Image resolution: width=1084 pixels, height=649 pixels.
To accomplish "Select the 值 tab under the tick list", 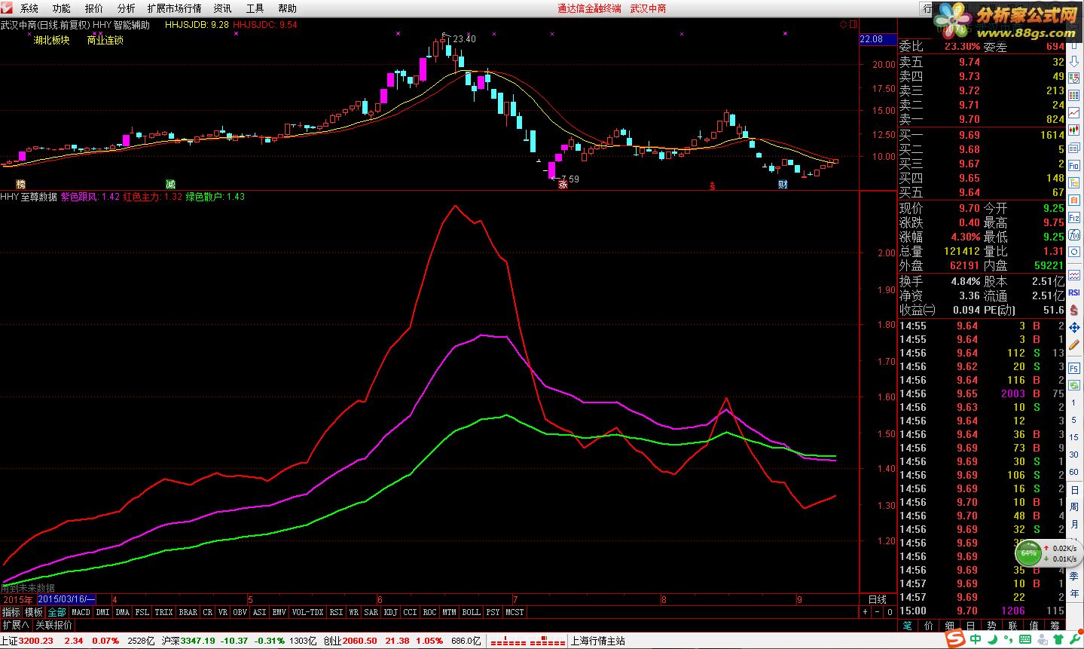I will pyautogui.click(x=1034, y=626).
